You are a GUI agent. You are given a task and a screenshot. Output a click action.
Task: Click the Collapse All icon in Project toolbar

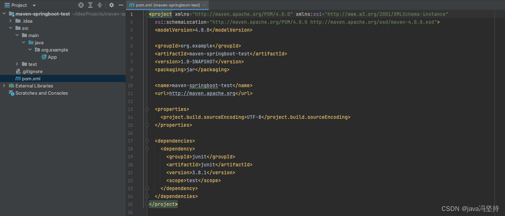[100, 5]
